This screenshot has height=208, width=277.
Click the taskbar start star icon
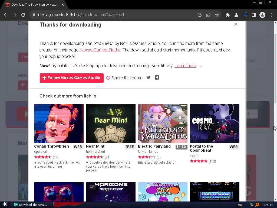coord(5,205)
